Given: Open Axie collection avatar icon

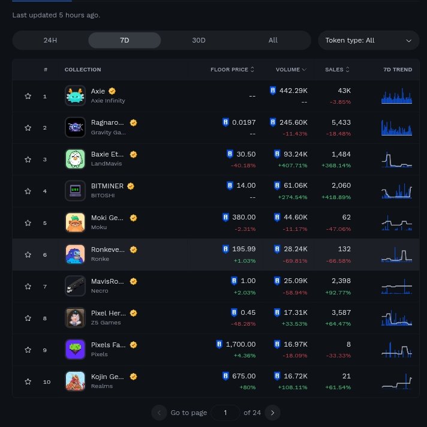Looking at the screenshot, I should tap(75, 95).
